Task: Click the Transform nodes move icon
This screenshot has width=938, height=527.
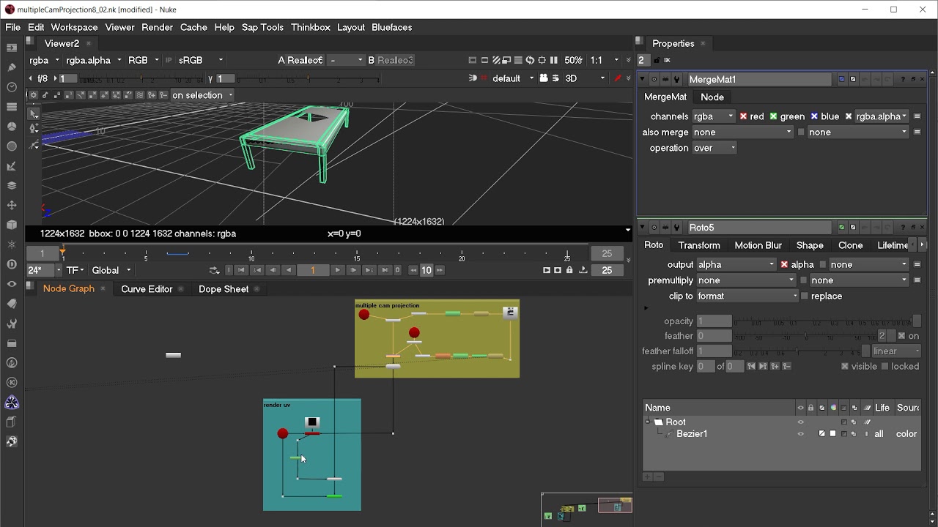Action: point(12,205)
